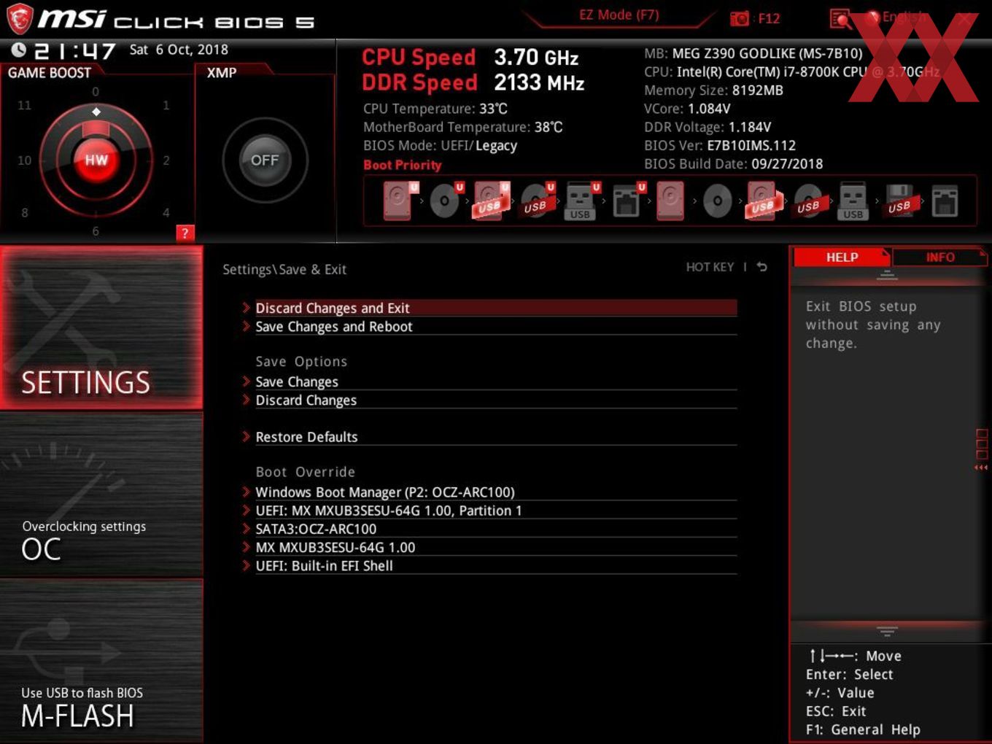Click the CPU Temperature: 33°C reading
Screen dimensions: 992x744
point(435,109)
